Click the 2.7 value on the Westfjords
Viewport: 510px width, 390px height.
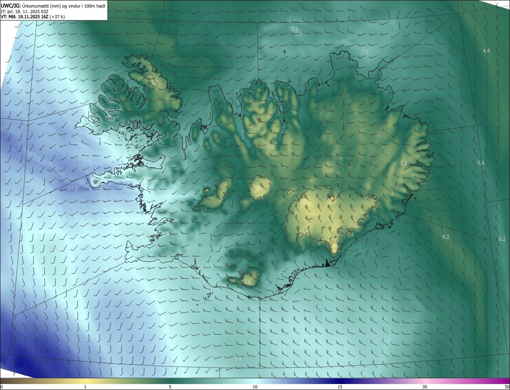pos(155,82)
